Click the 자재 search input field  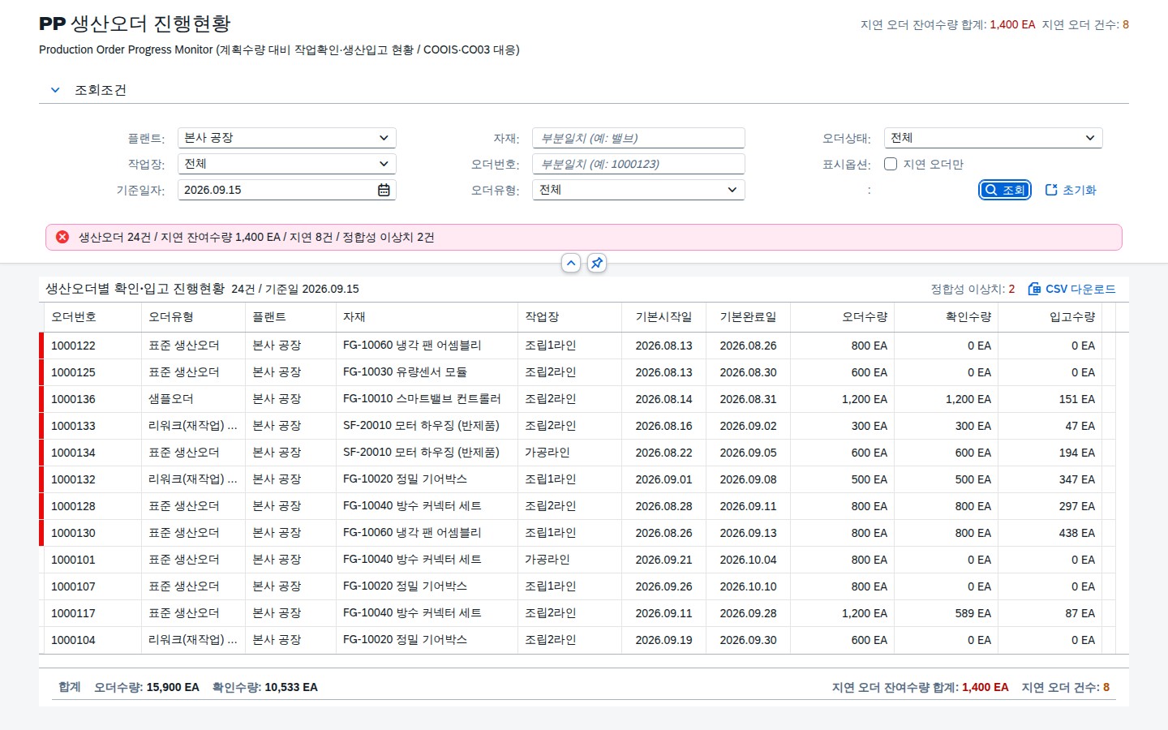[x=638, y=138]
